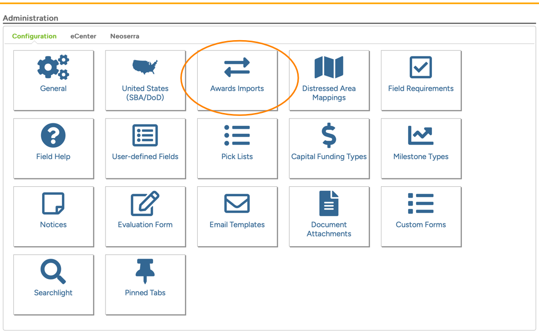Select the Configuration tab

click(34, 36)
